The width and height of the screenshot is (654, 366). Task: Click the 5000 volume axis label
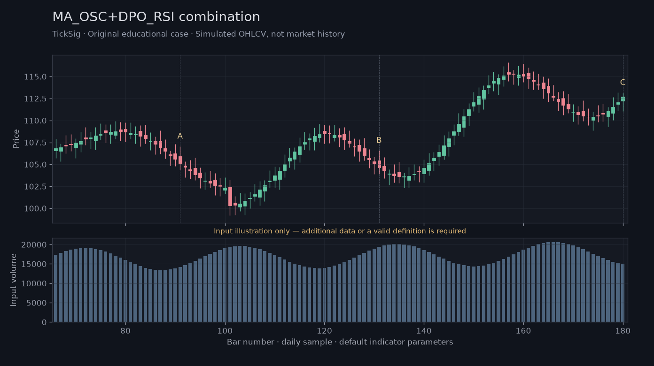pyautogui.click(x=37, y=303)
